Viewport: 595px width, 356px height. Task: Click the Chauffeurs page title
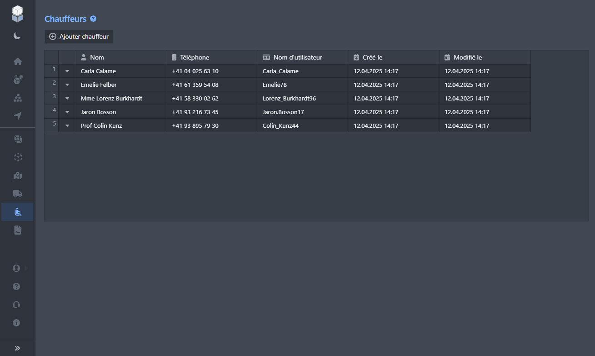pos(65,19)
